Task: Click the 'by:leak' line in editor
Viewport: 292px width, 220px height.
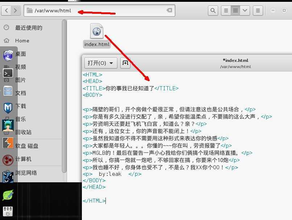Action: 112,174
